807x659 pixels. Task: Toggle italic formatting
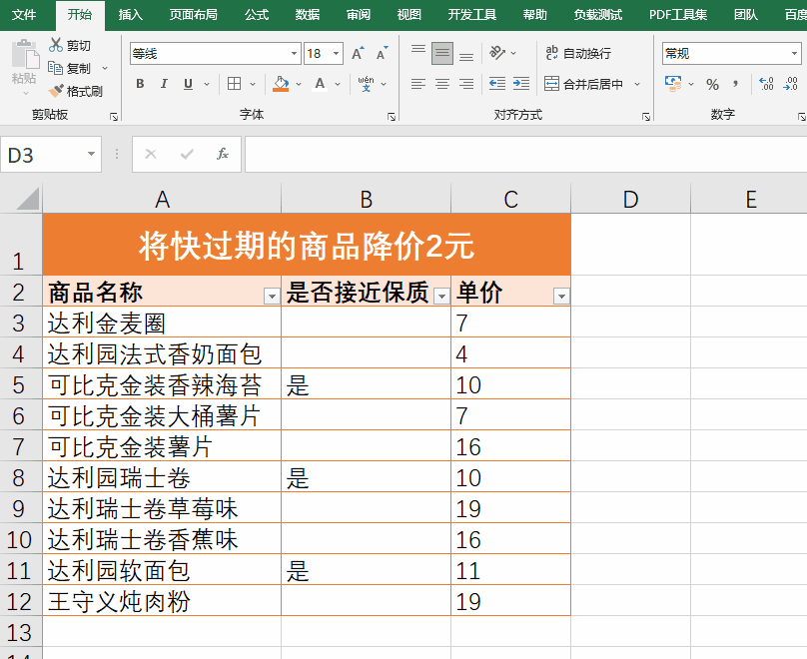164,83
